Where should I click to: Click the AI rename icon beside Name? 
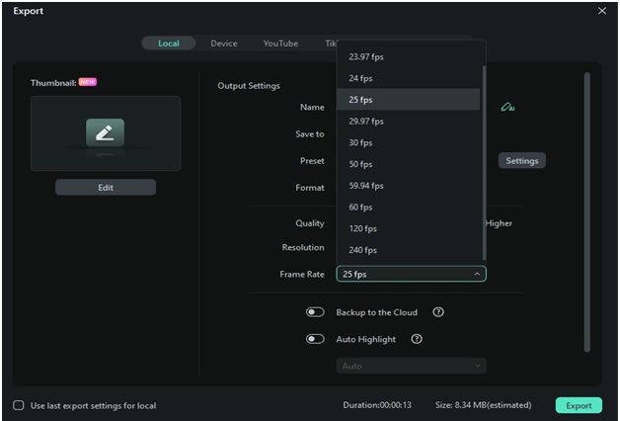[507, 107]
